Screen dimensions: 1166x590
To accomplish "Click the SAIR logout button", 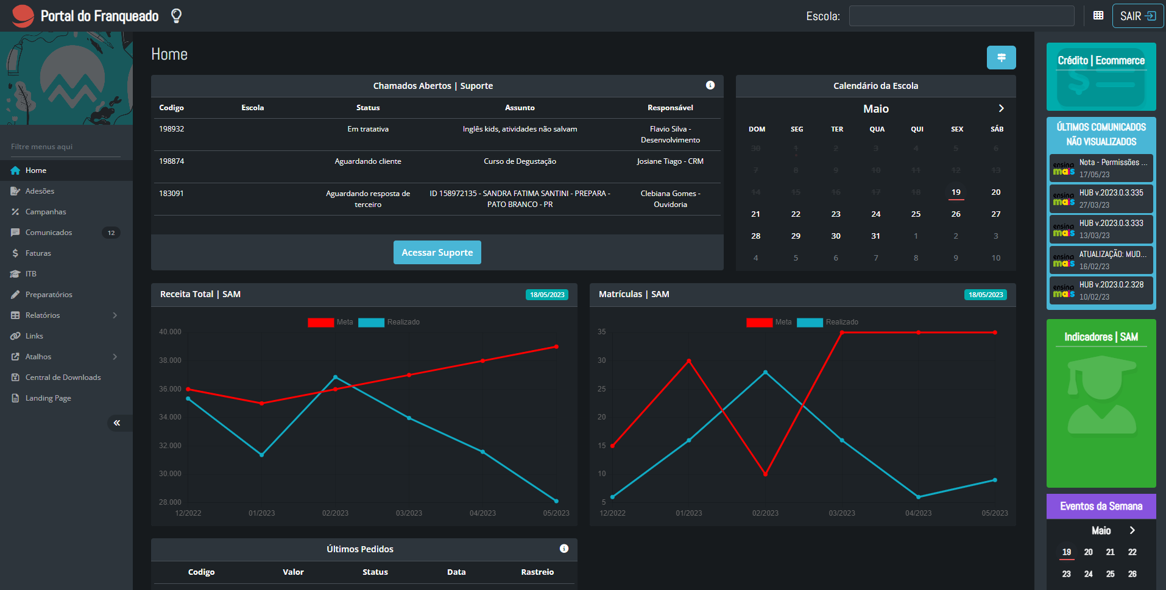I will point(1137,16).
